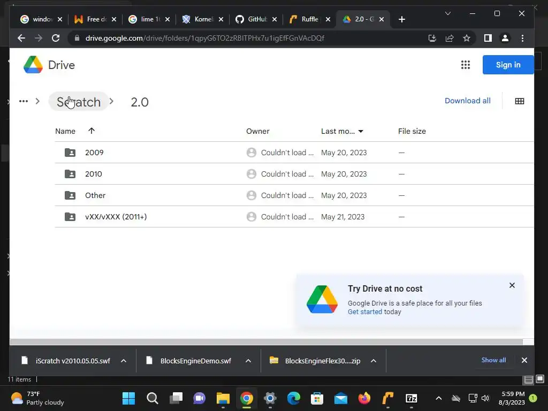Open 7-Zip from taskbar

pyautogui.click(x=412, y=398)
